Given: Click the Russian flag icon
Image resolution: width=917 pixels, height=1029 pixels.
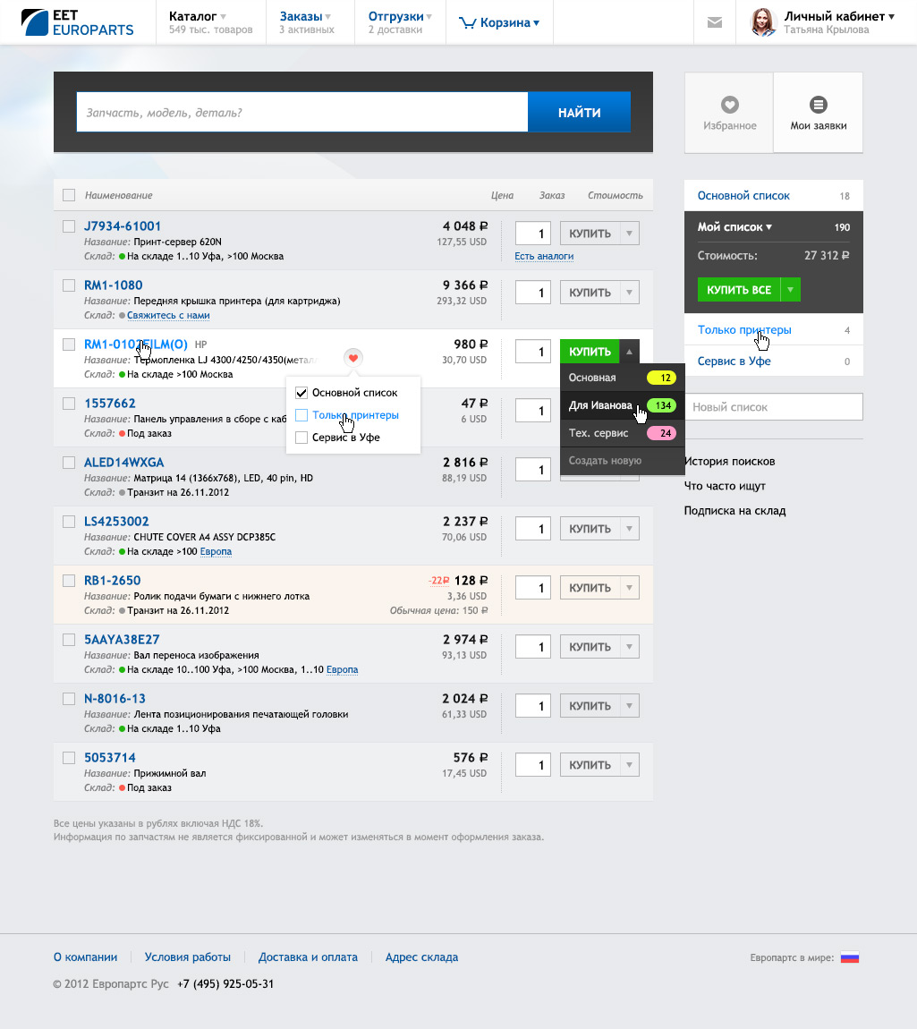Looking at the screenshot, I should tap(849, 957).
